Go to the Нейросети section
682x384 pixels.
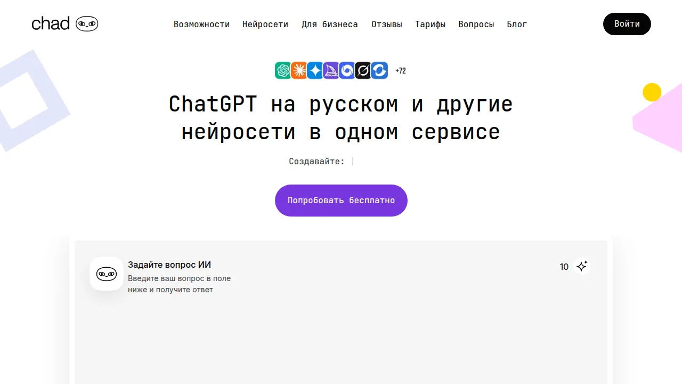pyautogui.click(x=265, y=24)
